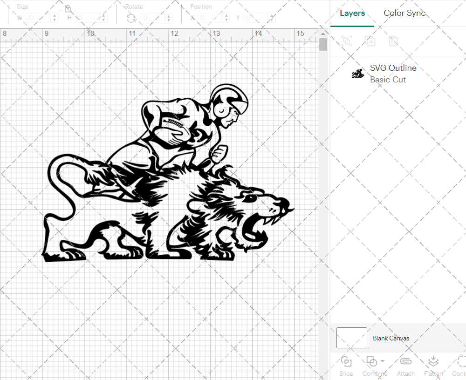466x380 pixels.
Task: Select the SVG Outline layer
Action: [x=393, y=74]
